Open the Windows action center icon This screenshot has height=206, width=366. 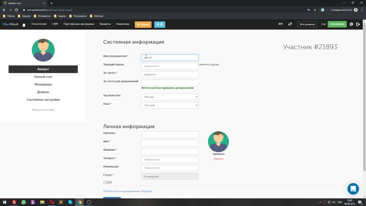(360, 202)
